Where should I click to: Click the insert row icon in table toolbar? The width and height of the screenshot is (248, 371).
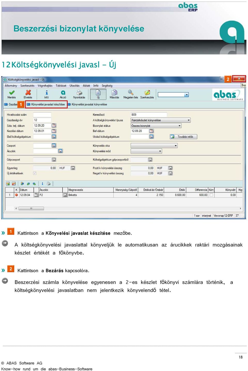(8, 183)
